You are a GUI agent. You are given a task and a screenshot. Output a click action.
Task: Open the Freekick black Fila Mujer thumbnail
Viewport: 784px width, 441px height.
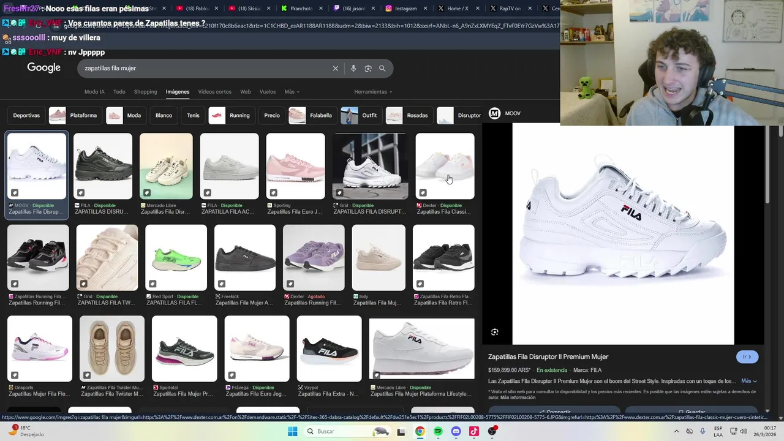245,257
